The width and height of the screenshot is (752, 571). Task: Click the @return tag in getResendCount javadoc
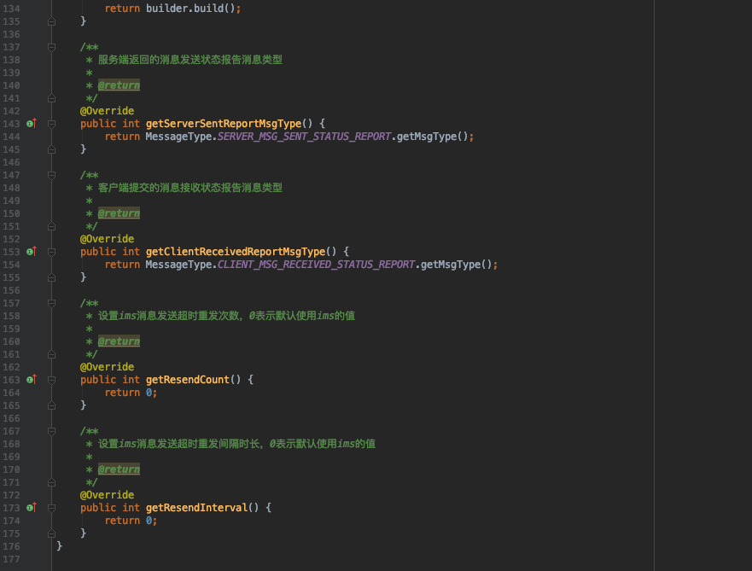click(119, 341)
